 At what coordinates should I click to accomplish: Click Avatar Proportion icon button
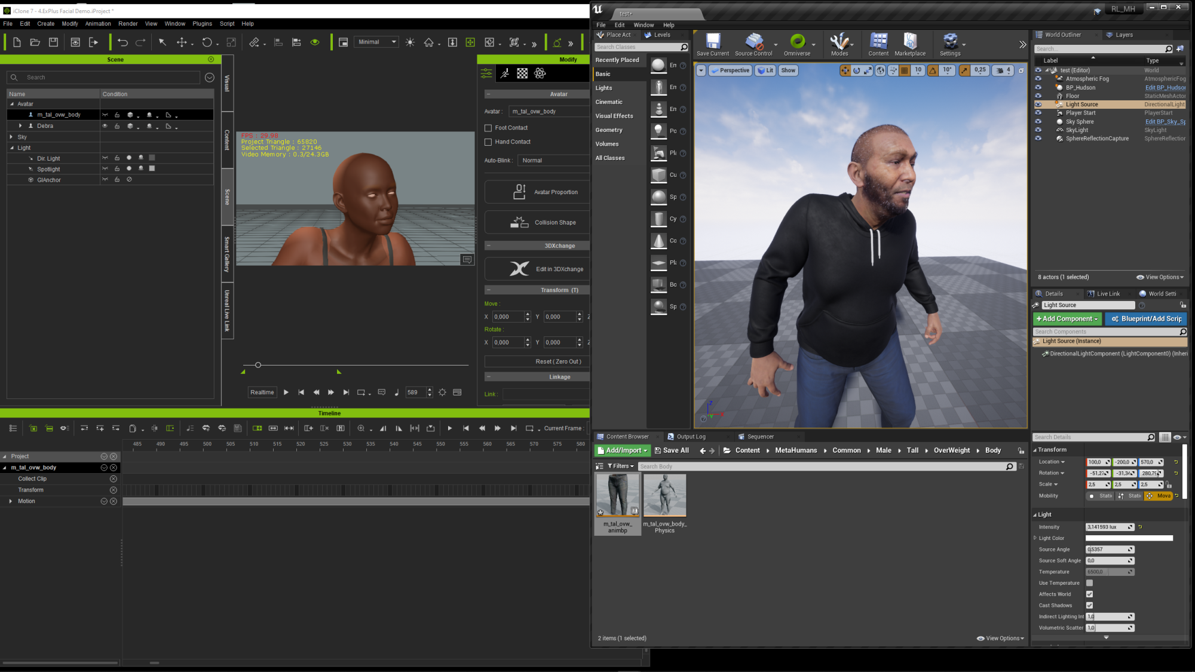point(537,192)
